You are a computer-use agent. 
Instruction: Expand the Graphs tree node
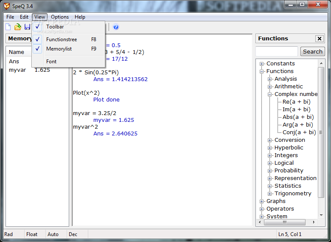click(261, 201)
